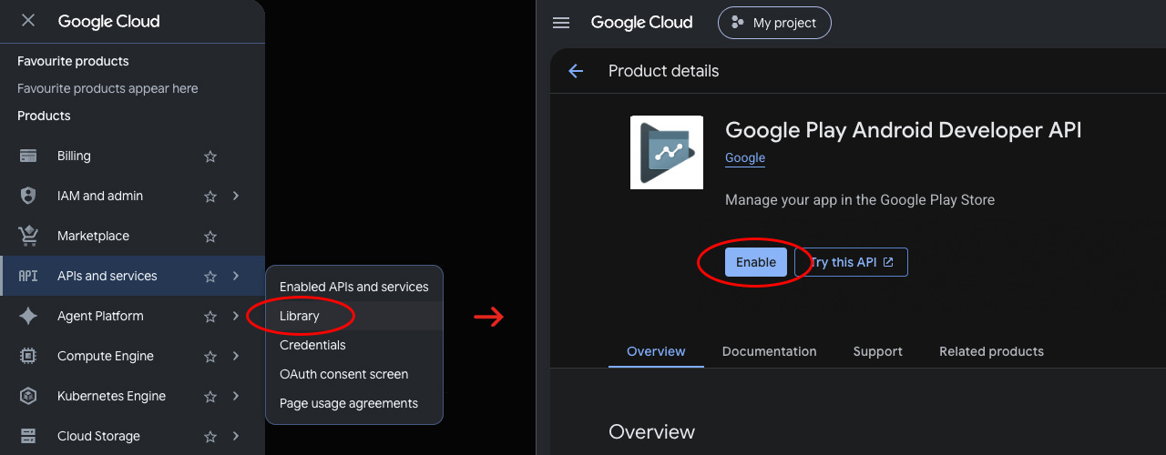Open the My project selector
Viewport: 1166px width, 455px height.
pos(774,23)
